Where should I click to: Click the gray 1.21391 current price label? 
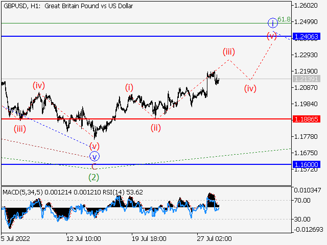click(307, 79)
